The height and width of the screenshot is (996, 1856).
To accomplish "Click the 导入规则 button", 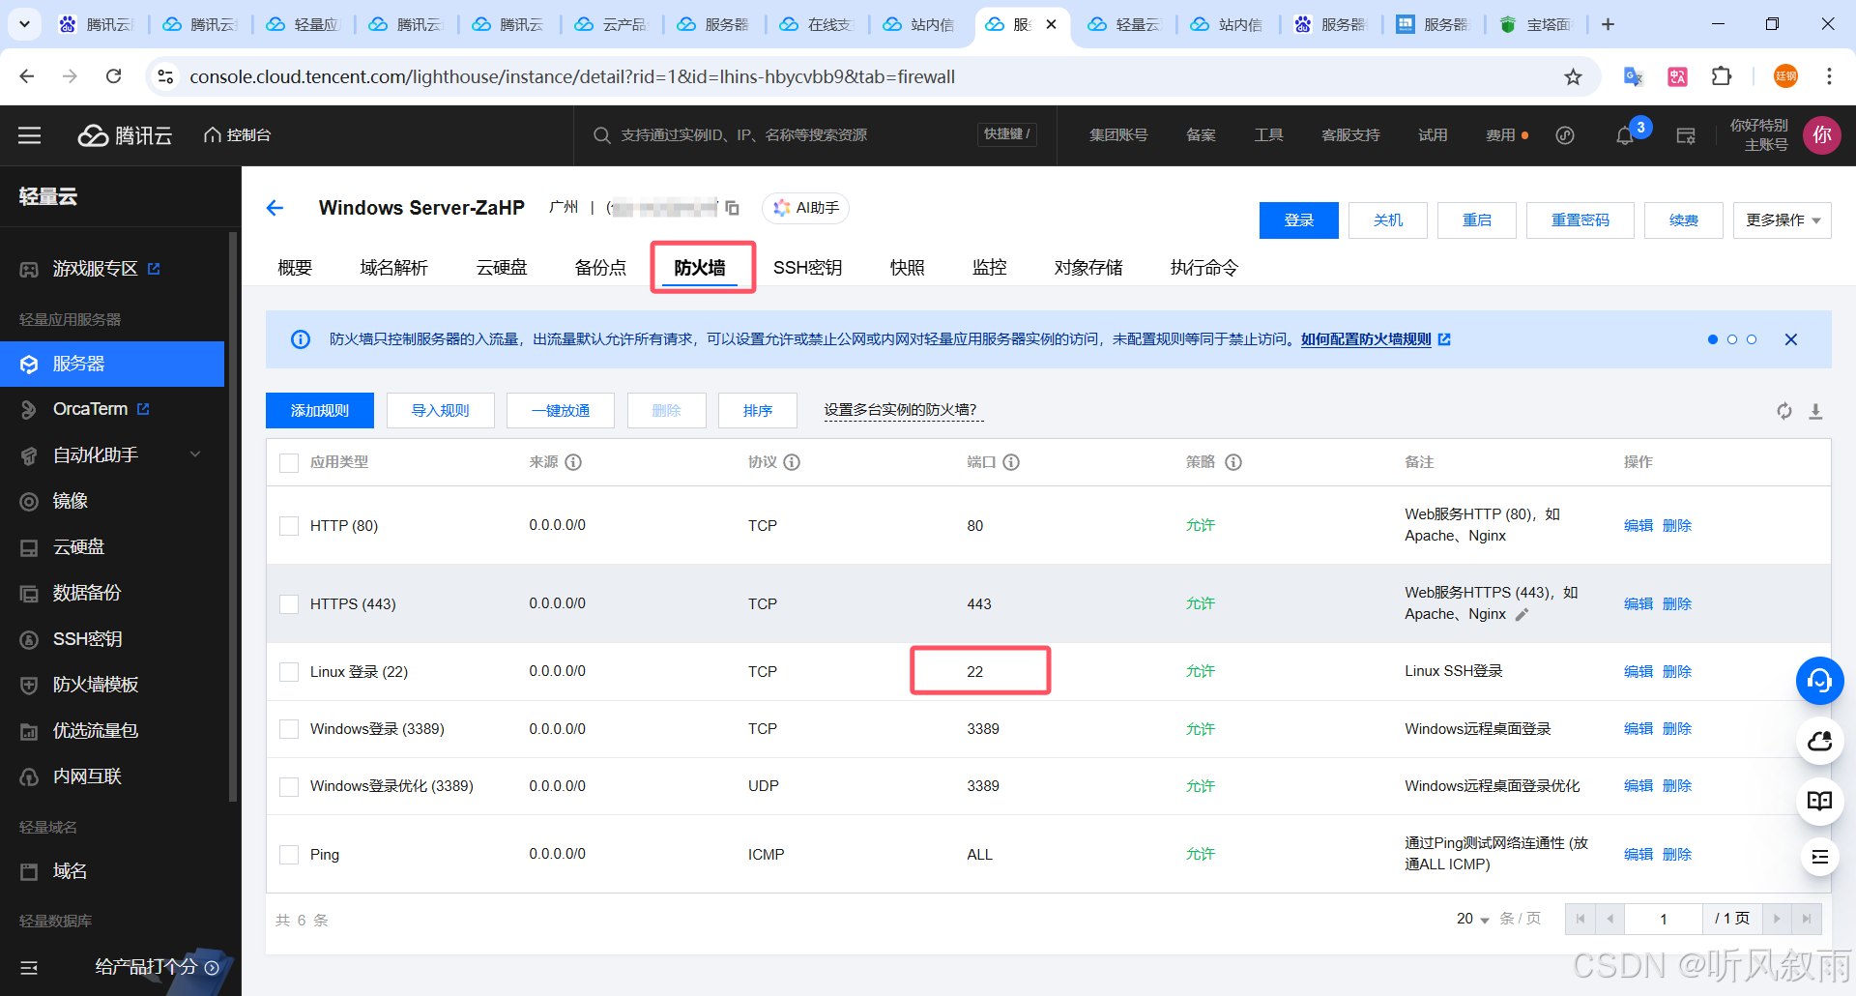I will [x=441, y=410].
